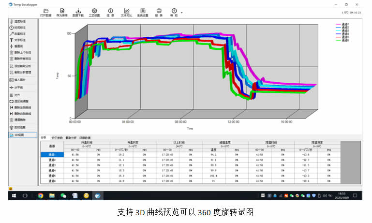Select the 通道4 row header
The height and width of the screenshot is (223, 372).
tap(52, 170)
